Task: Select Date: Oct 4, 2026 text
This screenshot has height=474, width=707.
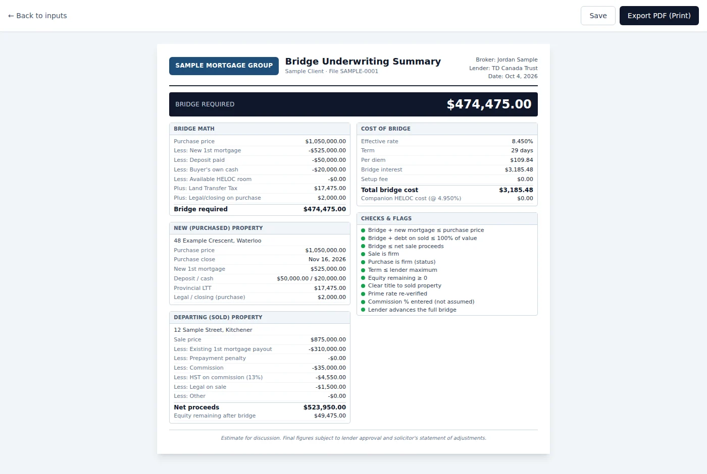Action: click(x=513, y=76)
